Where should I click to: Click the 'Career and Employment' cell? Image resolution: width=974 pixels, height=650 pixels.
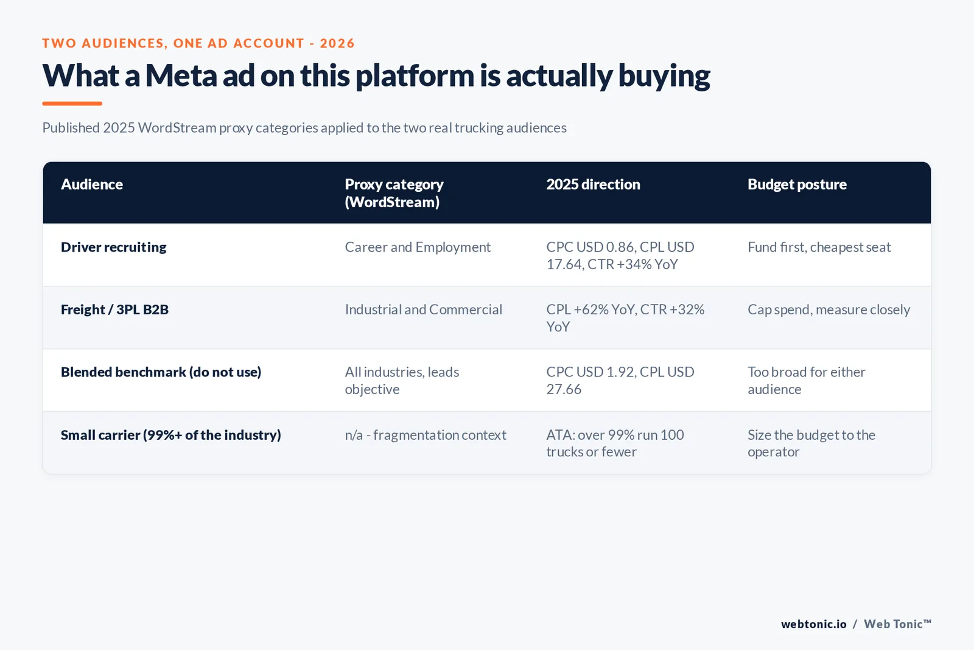pos(418,247)
